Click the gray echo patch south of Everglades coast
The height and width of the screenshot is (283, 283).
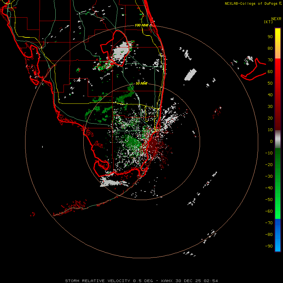click(x=112, y=182)
